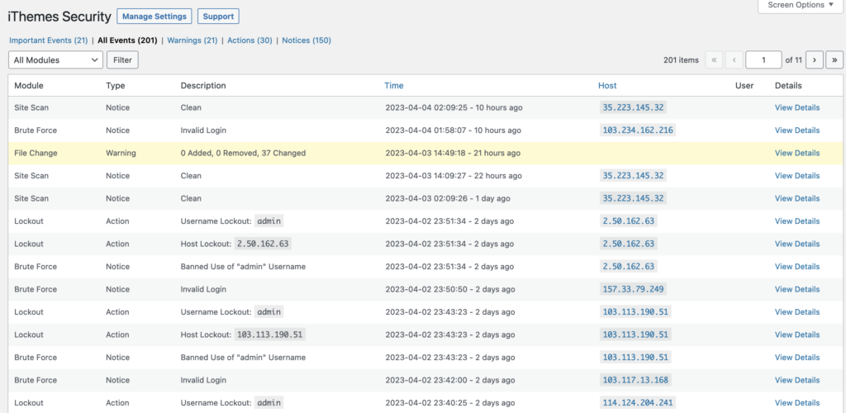Image resolution: width=846 pixels, height=413 pixels.
Task: Sort by Time column header
Action: 394,85
